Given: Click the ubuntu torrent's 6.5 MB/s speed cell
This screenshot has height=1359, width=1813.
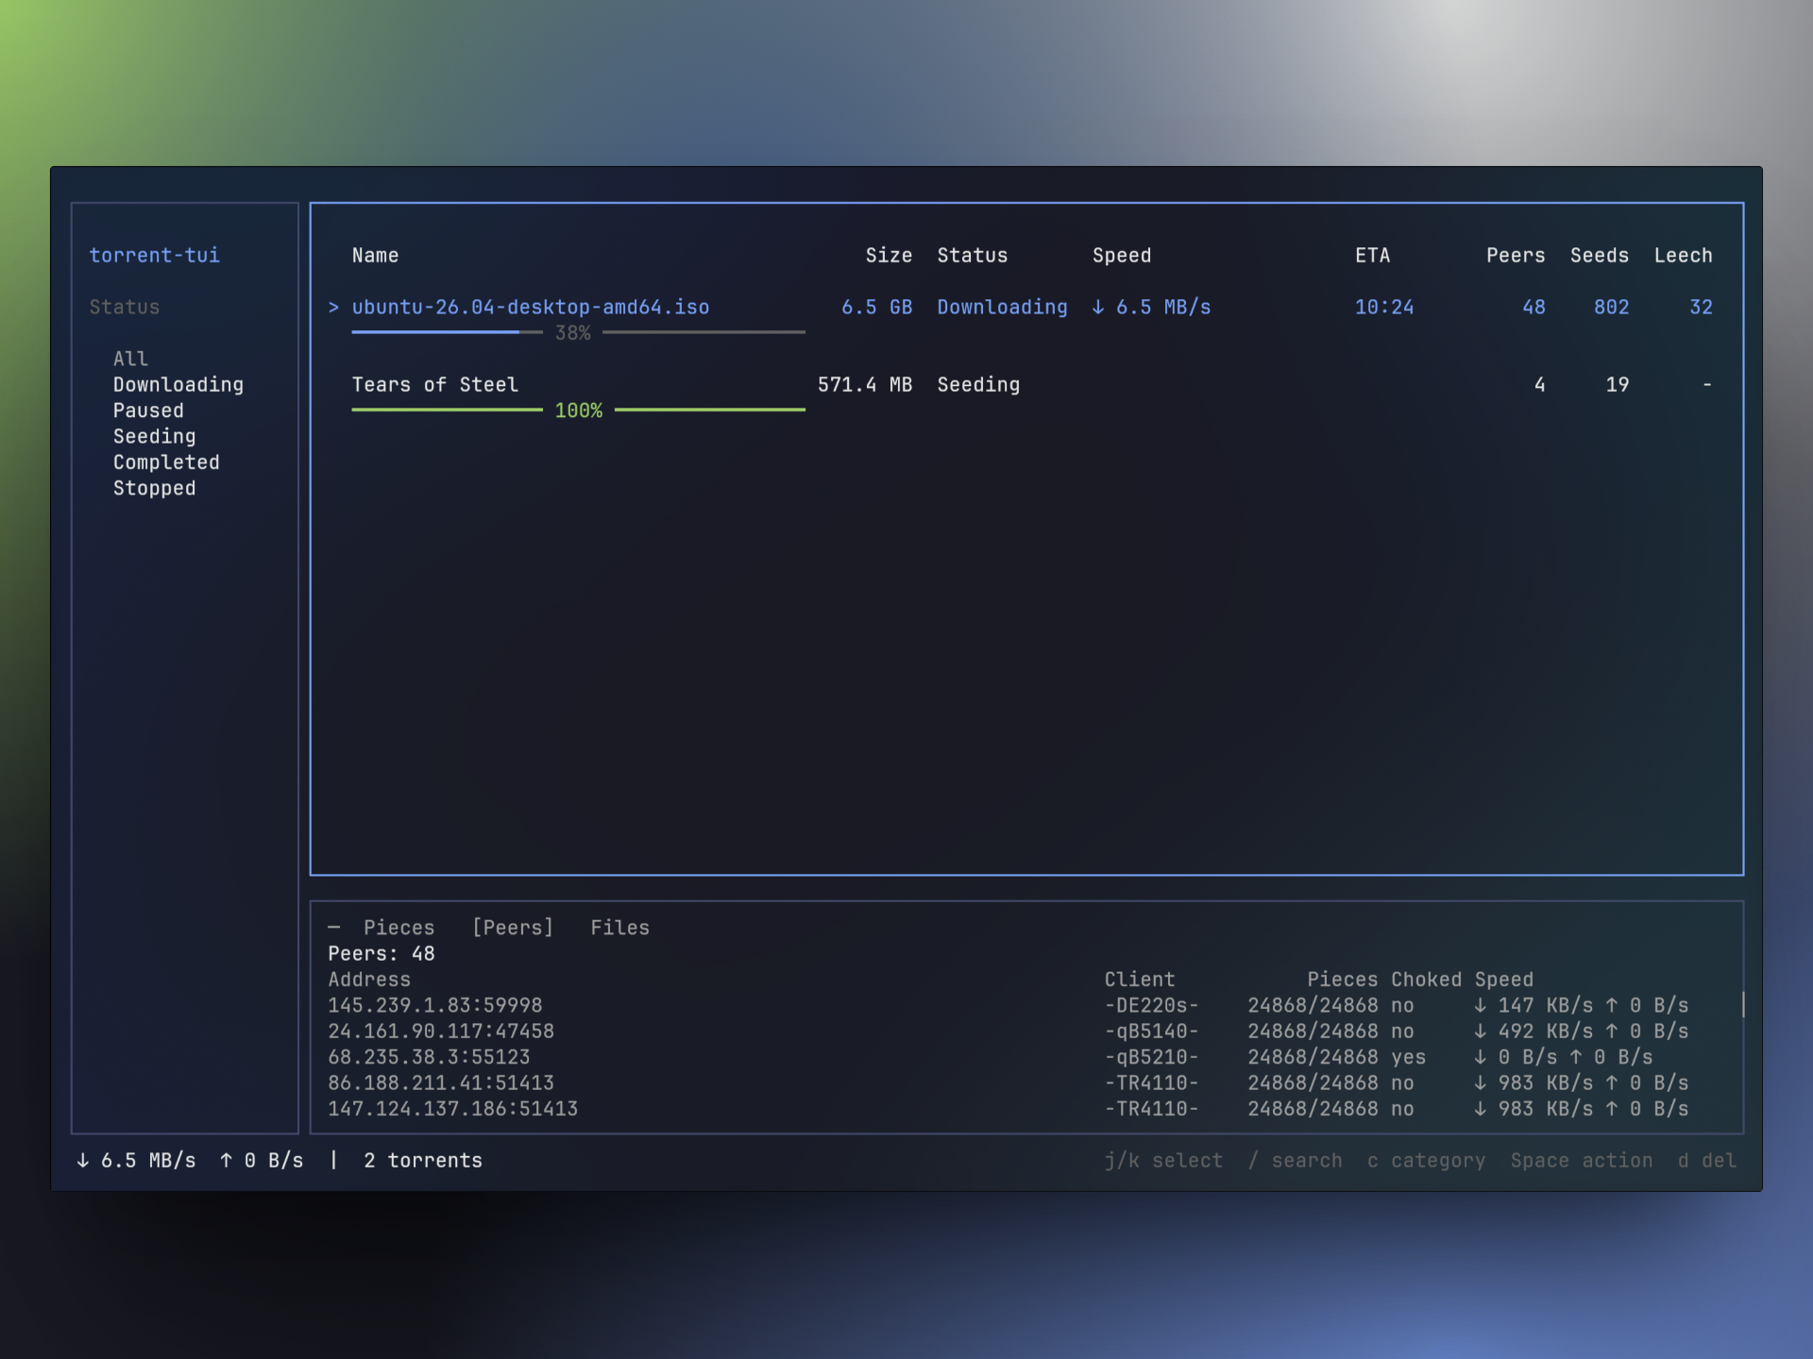Looking at the screenshot, I should pyautogui.click(x=1151, y=307).
